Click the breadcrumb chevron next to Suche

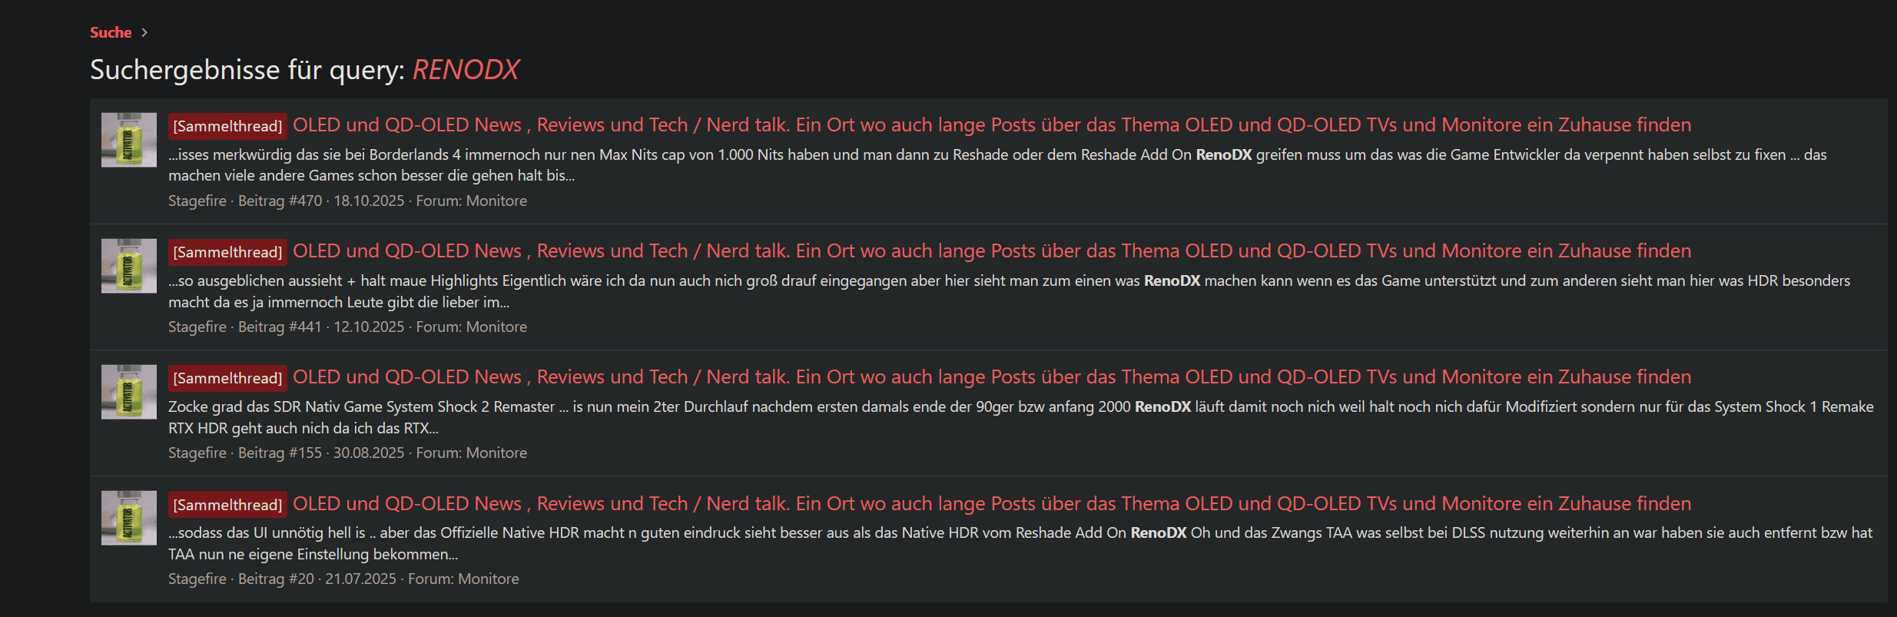click(142, 32)
